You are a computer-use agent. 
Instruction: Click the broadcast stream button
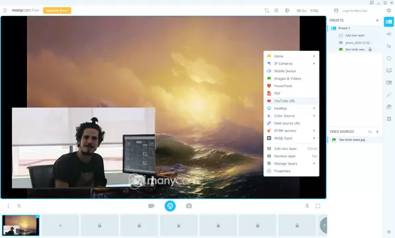pos(170,206)
